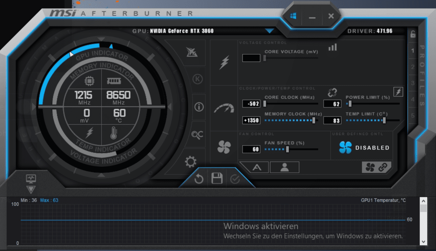Select profile slot 1

click(x=413, y=51)
